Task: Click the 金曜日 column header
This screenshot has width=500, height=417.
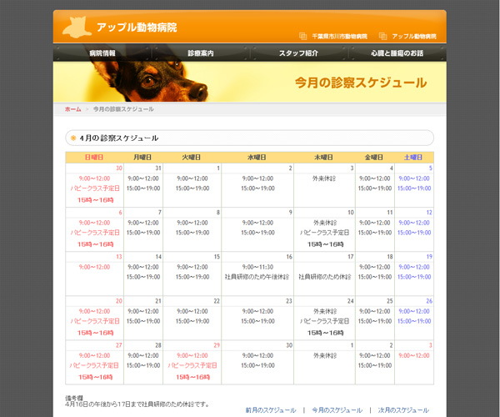Action: click(x=374, y=158)
